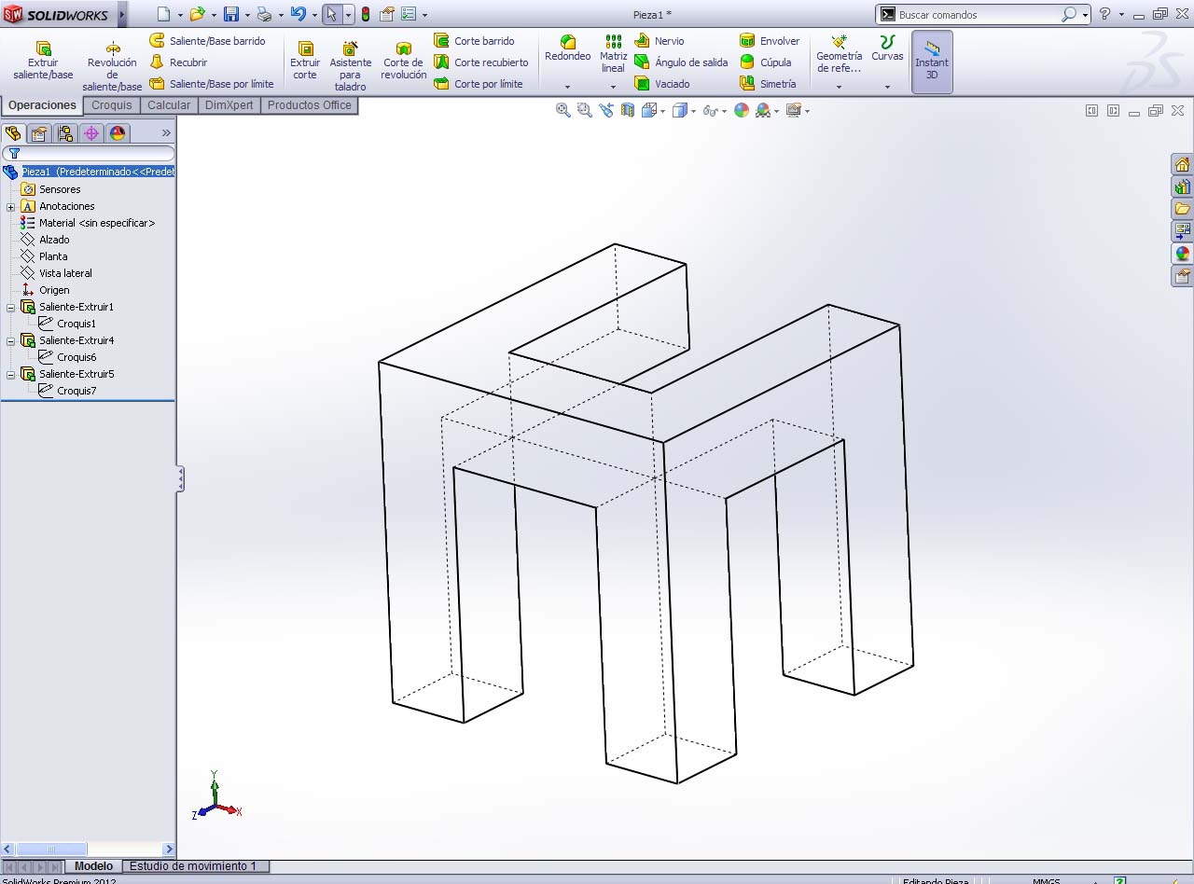This screenshot has height=884, width=1194.
Task: Click the Corte por límite tool
Action: [479, 84]
